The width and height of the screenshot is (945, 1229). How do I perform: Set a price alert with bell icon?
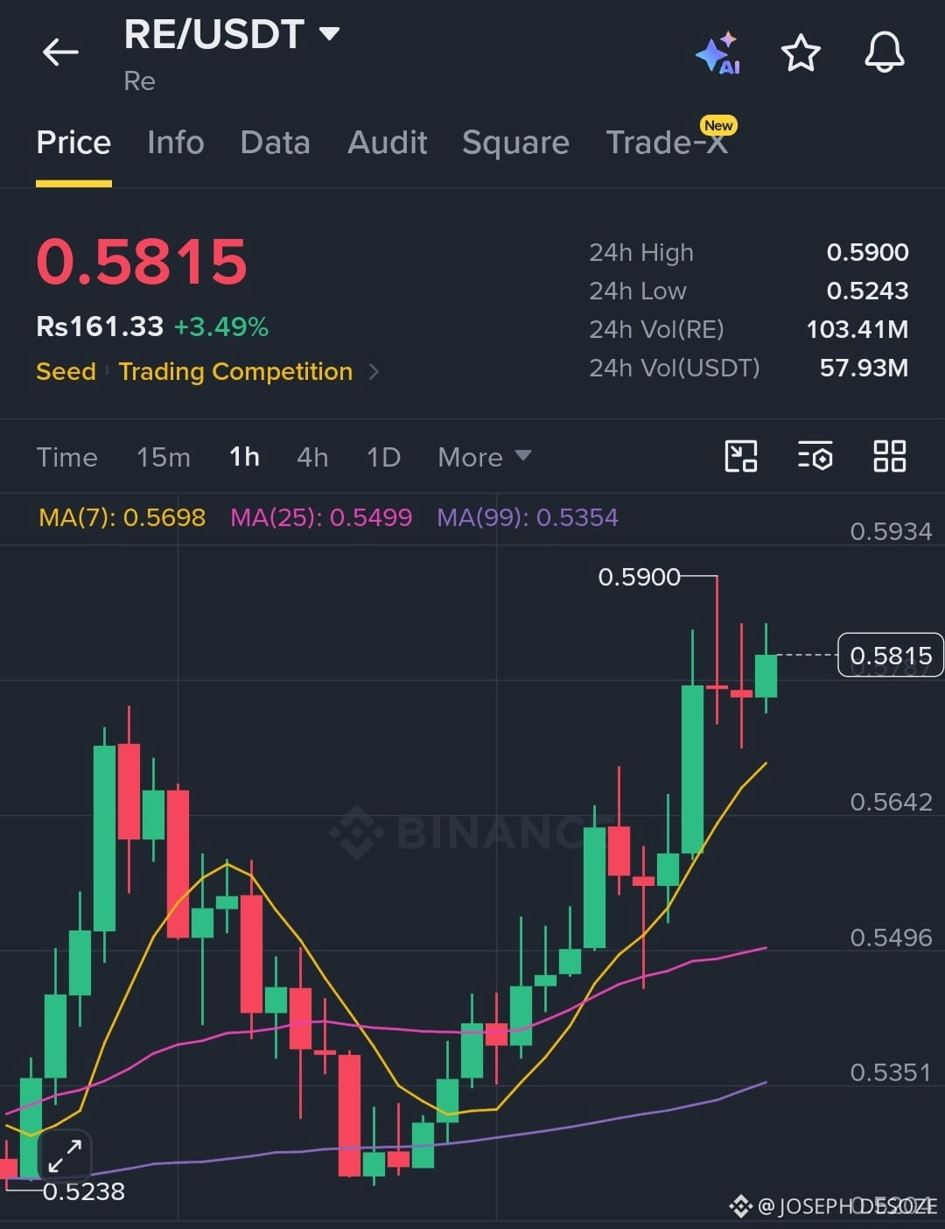coord(885,53)
